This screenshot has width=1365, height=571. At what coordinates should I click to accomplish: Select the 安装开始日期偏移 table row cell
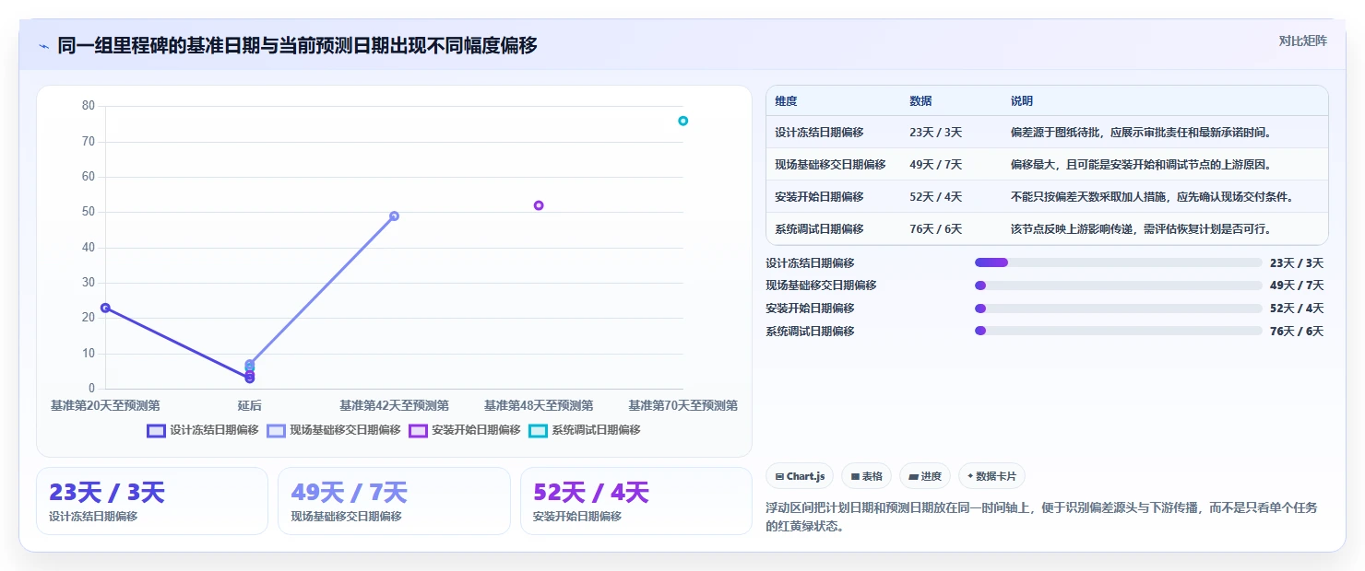(x=833, y=197)
